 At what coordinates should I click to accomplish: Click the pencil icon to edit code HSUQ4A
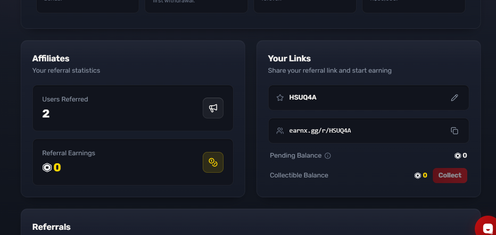454,98
